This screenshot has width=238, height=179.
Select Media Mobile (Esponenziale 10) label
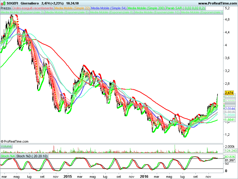(157, 12)
